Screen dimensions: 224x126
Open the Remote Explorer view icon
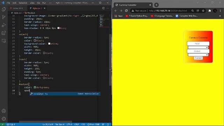pos(4,41)
